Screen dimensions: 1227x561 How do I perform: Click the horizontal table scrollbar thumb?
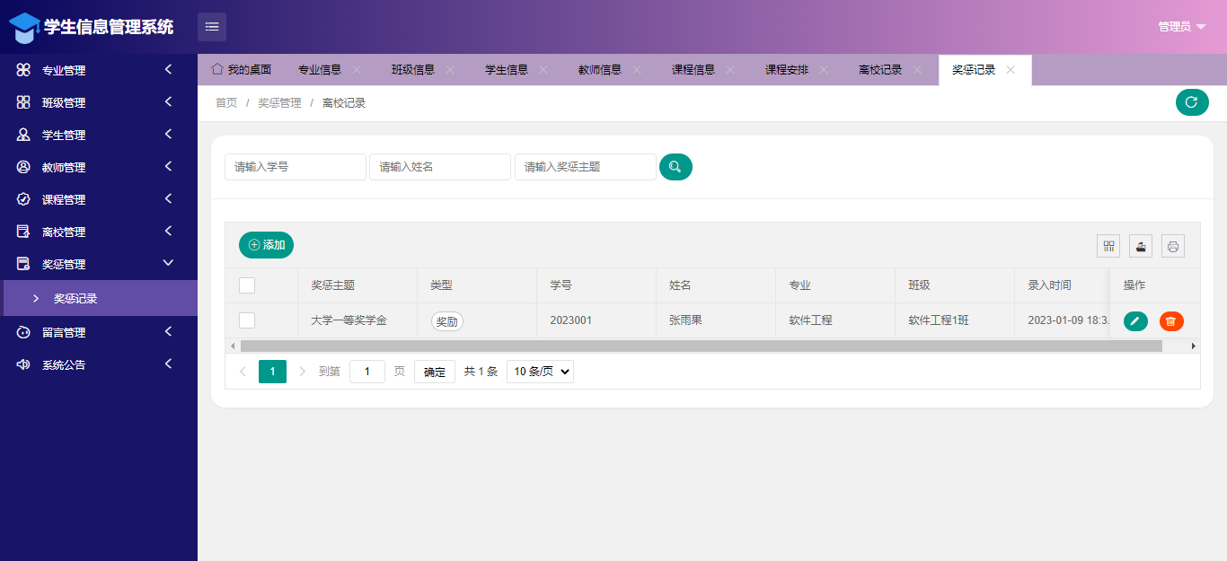pos(702,346)
